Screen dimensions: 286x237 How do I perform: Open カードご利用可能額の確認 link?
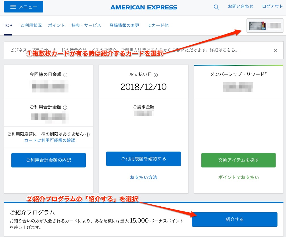click(x=50, y=140)
